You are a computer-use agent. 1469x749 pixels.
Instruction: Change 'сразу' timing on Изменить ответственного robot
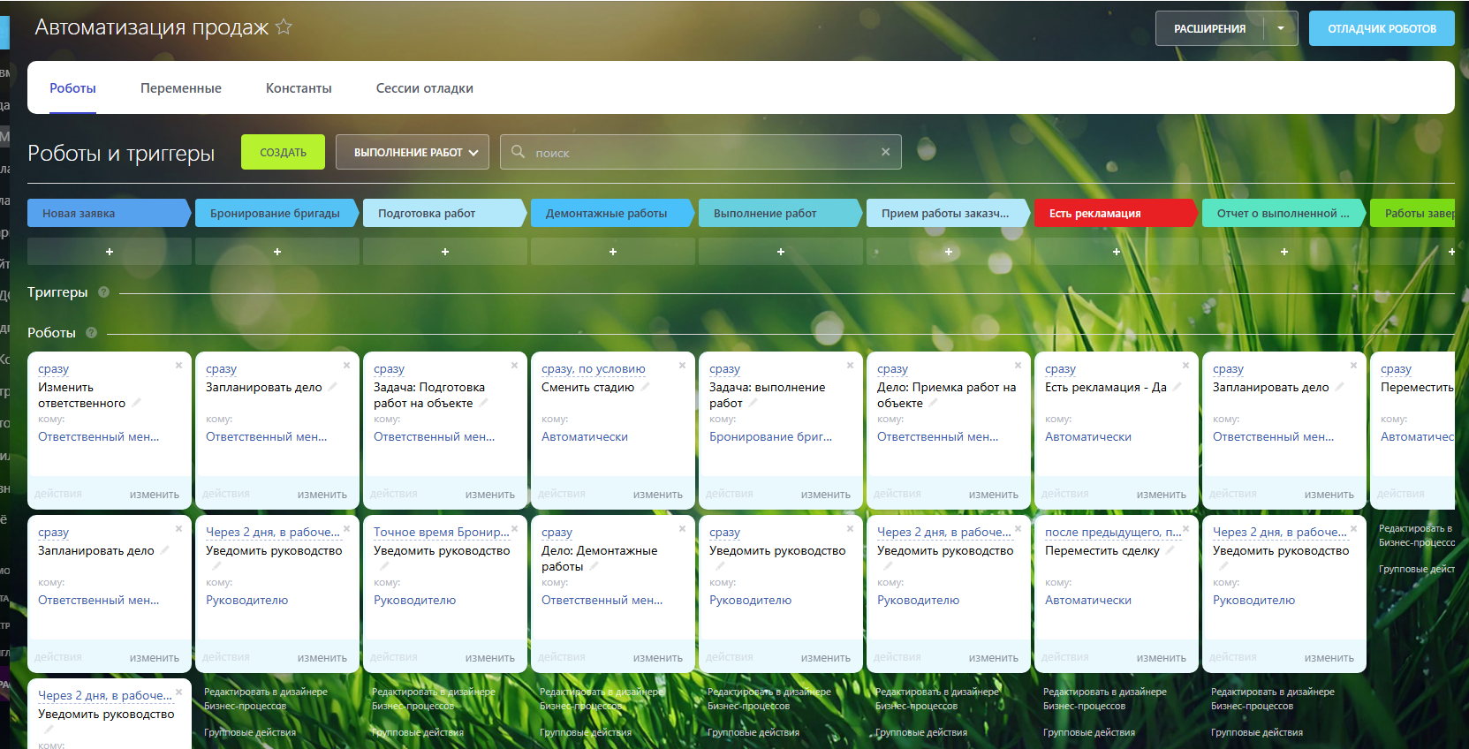point(53,369)
